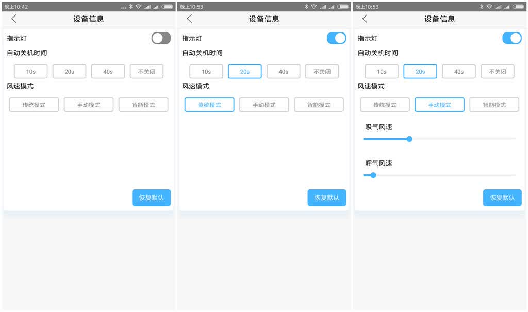Tap battery icon in right status bar
The height and width of the screenshot is (312, 528).
click(x=519, y=6)
